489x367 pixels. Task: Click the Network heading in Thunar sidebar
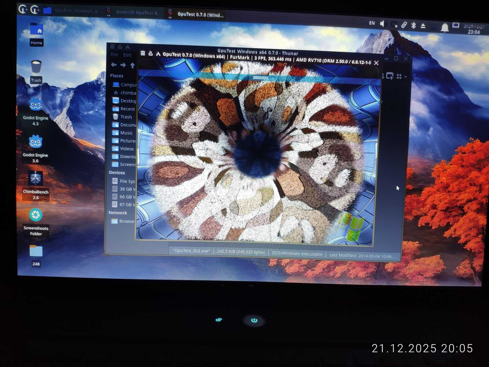pos(118,213)
